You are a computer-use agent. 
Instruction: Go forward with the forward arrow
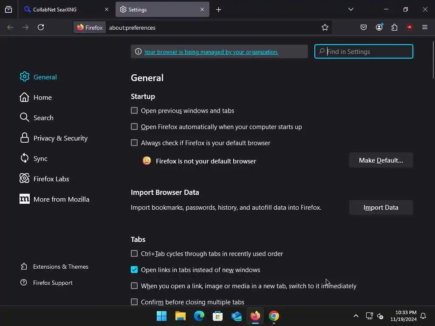pyautogui.click(x=25, y=27)
